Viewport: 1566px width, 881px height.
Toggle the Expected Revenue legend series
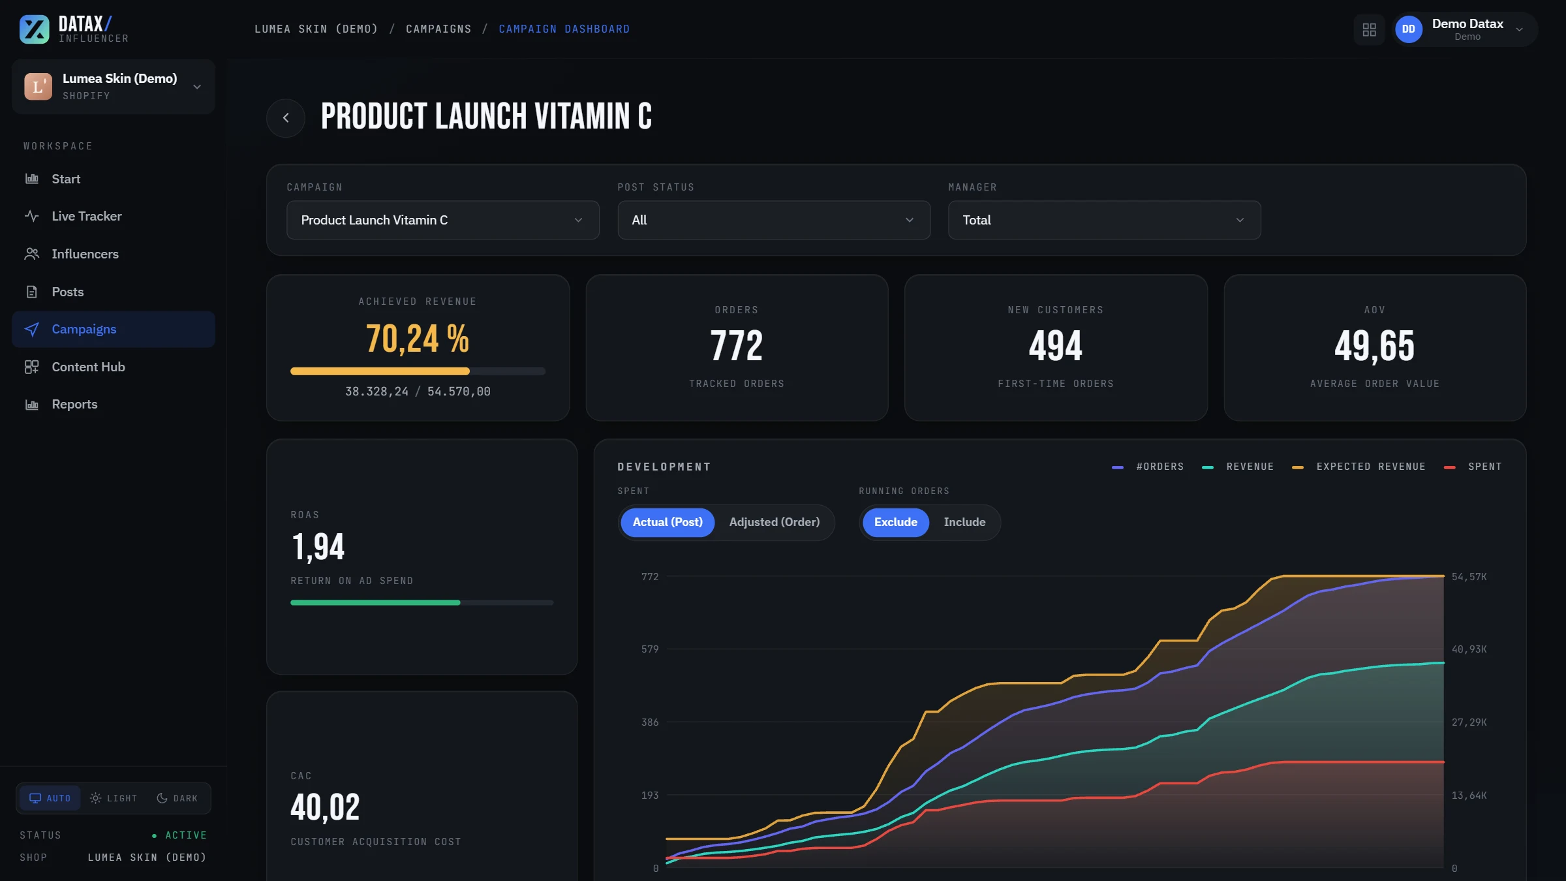point(1359,467)
